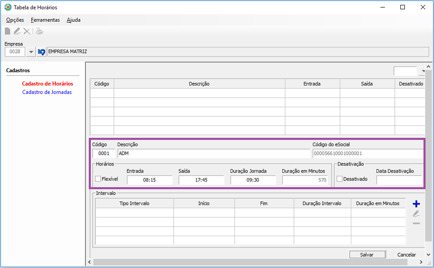Remove interval with the minus icon
The width and height of the screenshot is (434, 268).
point(416,224)
